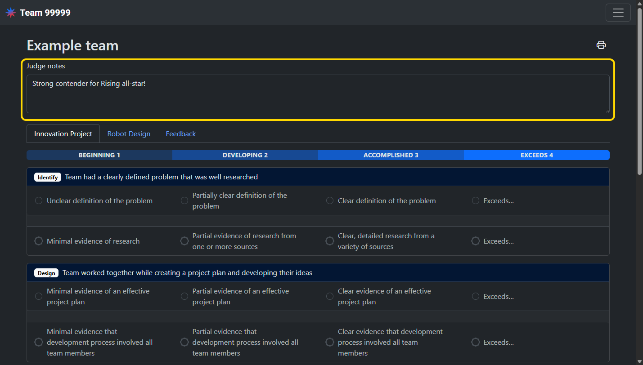Click the print icon
Image resolution: width=643 pixels, height=365 pixels.
(601, 45)
